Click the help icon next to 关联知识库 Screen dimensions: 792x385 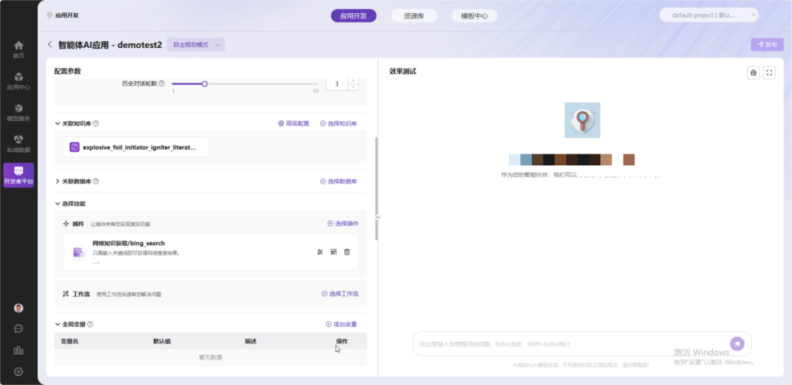coord(96,123)
